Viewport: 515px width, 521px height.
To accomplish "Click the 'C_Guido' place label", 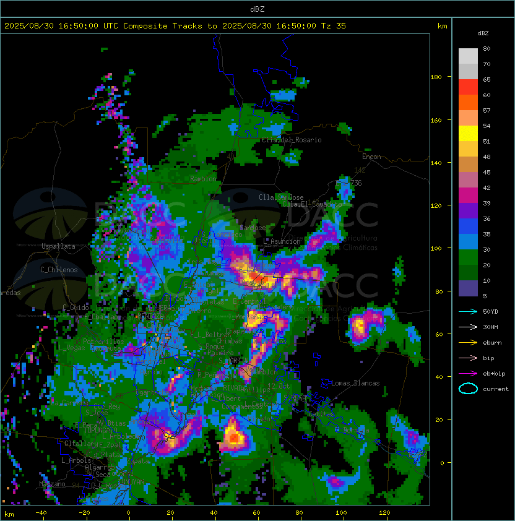I will 76,308.
